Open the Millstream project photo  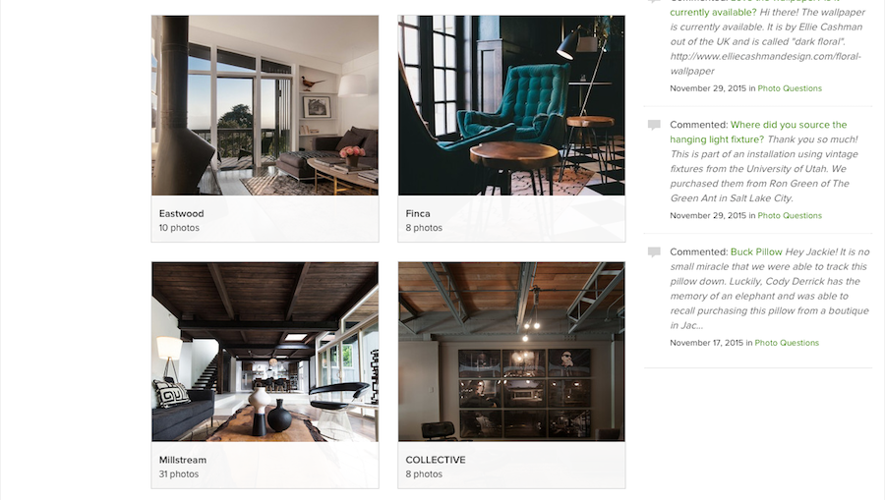pyautogui.click(x=265, y=352)
